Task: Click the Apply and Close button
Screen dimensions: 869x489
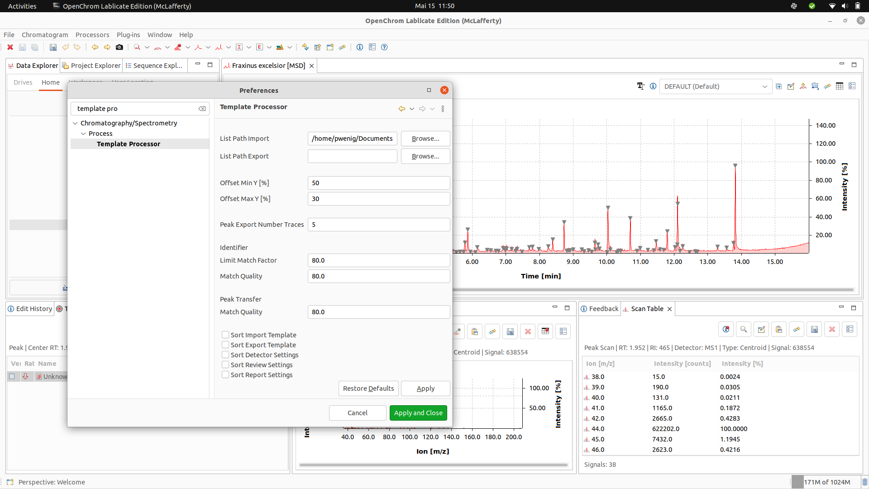Action: pyautogui.click(x=418, y=412)
